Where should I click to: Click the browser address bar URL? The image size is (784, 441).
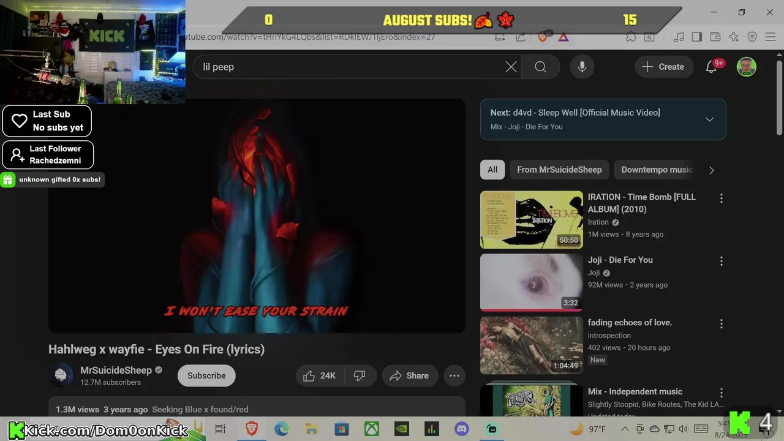(309, 37)
